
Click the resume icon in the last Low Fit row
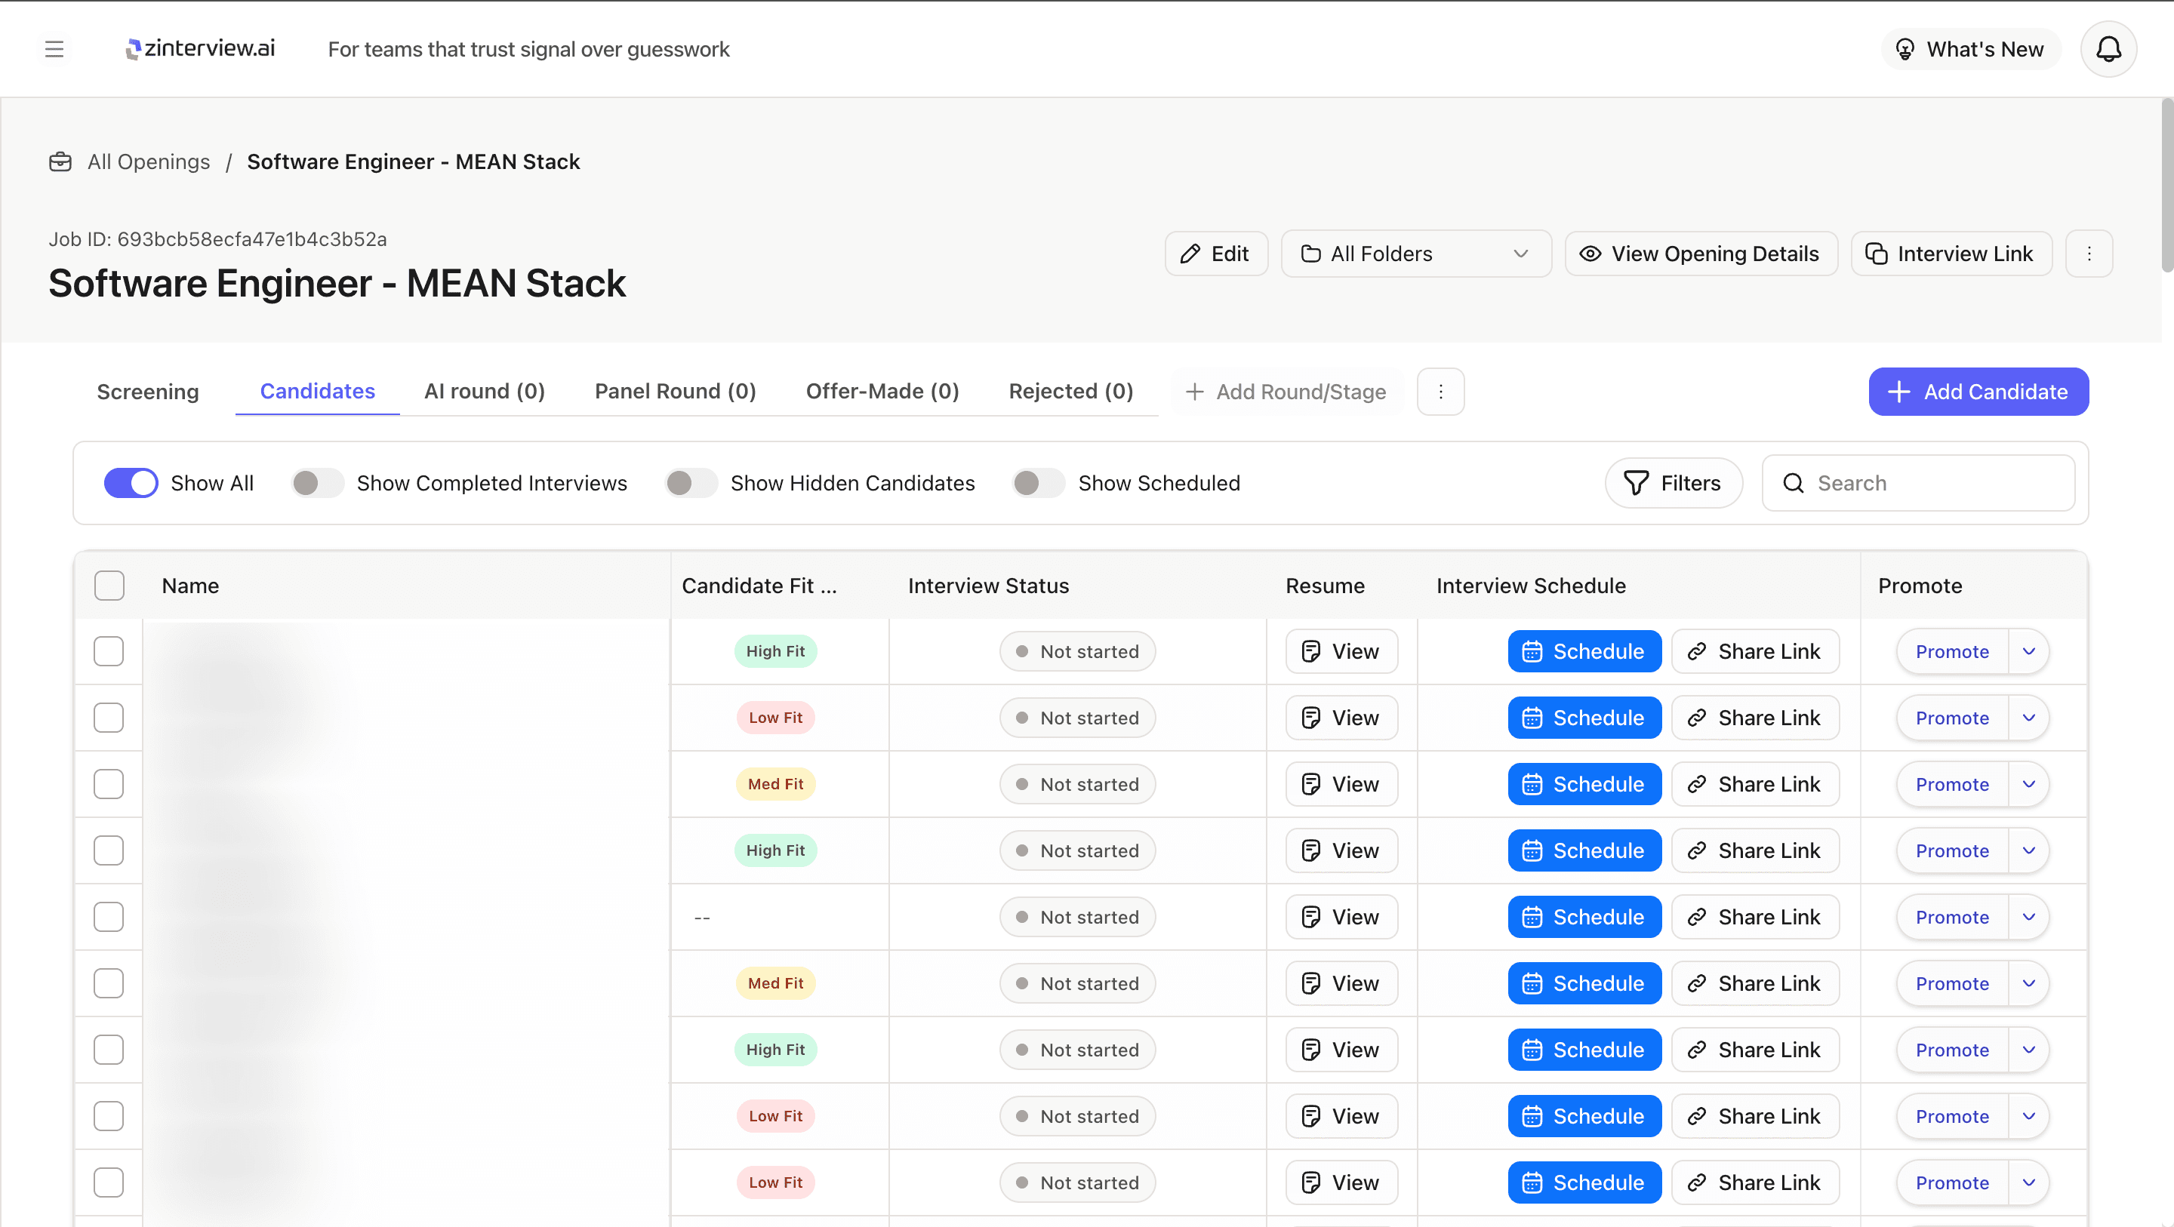tap(1310, 1182)
